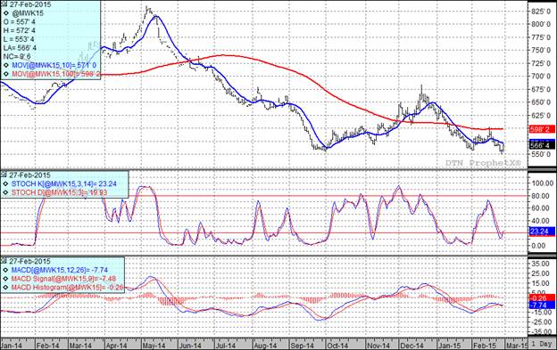Click the high value H = 572'4
This screenshot has width=557, height=350.
(x=19, y=31)
